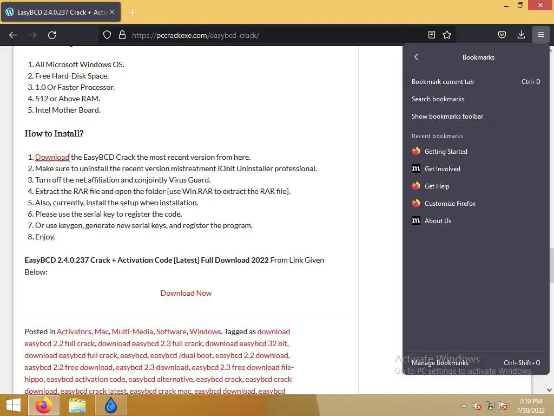Viewport: 554px width, 416px height.
Task: Reload the current page
Action: (x=52, y=35)
